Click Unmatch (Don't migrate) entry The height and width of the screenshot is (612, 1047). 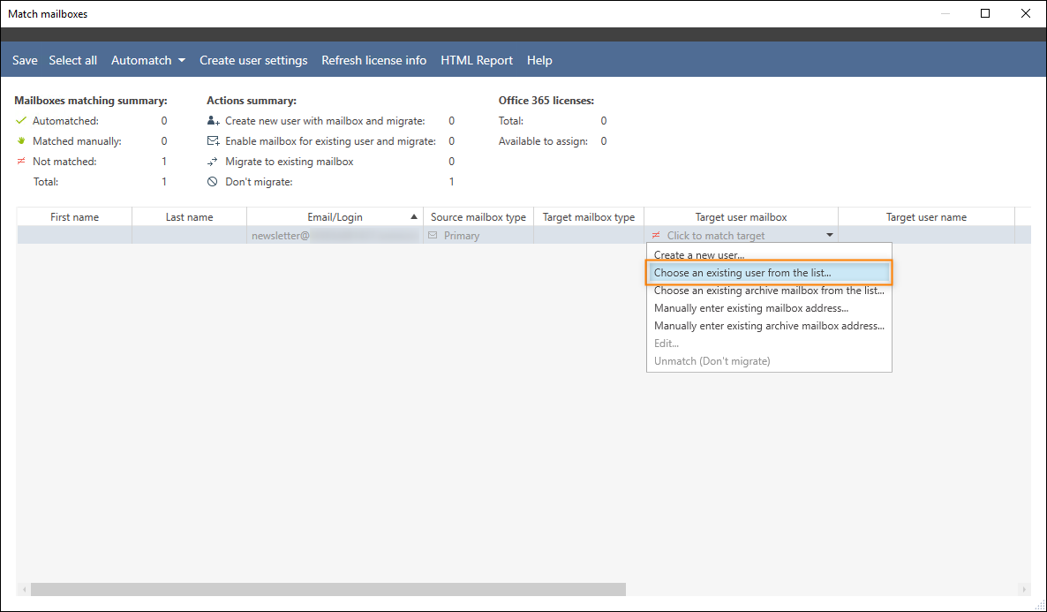tap(769, 361)
